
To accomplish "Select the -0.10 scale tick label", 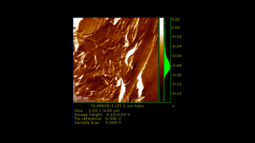I will [176, 75].
